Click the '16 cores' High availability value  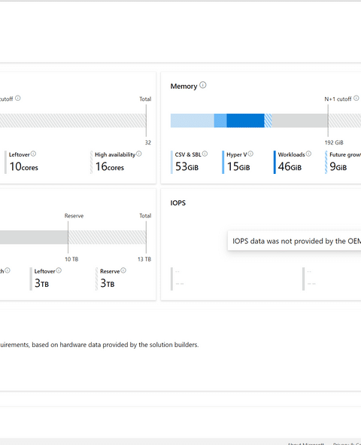(110, 166)
